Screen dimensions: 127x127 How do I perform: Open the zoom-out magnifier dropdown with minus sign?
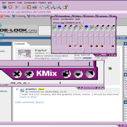coord(59,7)
